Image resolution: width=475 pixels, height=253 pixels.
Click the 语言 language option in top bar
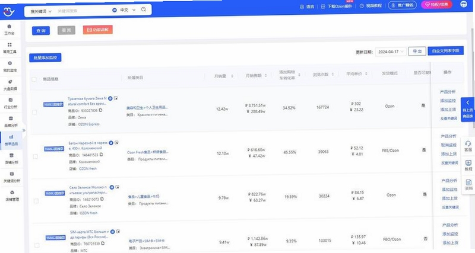(307, 7)
